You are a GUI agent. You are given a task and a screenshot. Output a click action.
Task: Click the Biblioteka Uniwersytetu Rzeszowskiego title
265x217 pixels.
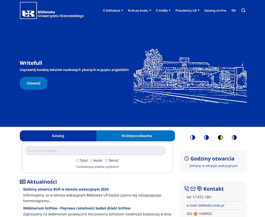tap(61, 14)
